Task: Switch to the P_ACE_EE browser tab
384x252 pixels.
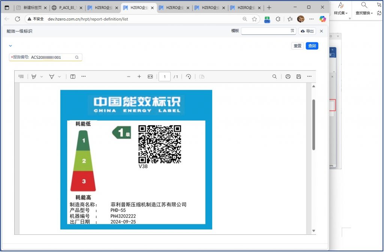Action: [x=67, y=7]
